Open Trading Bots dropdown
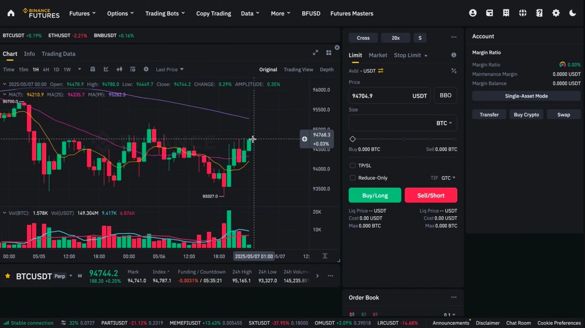The height and width of the screenshot is (328, 585). [165, 13]
